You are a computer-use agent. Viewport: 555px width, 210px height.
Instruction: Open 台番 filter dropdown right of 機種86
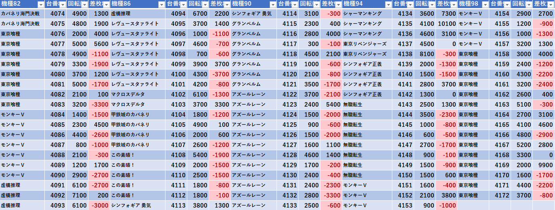182,4
